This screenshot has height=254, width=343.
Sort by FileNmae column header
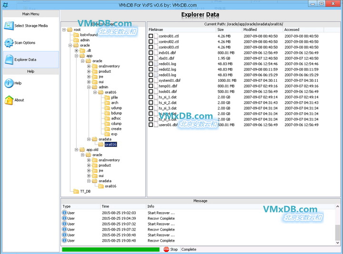tap(182, 29)
